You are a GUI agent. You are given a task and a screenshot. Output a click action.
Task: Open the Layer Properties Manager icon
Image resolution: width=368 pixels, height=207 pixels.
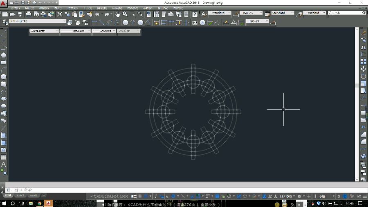[x=5, y=22]
